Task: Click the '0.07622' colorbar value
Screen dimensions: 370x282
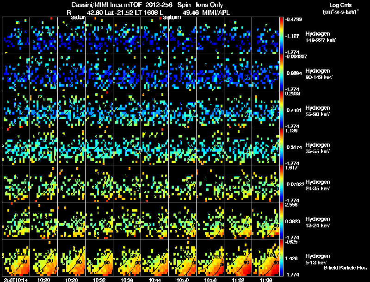Action: click(x=296, y=184)
